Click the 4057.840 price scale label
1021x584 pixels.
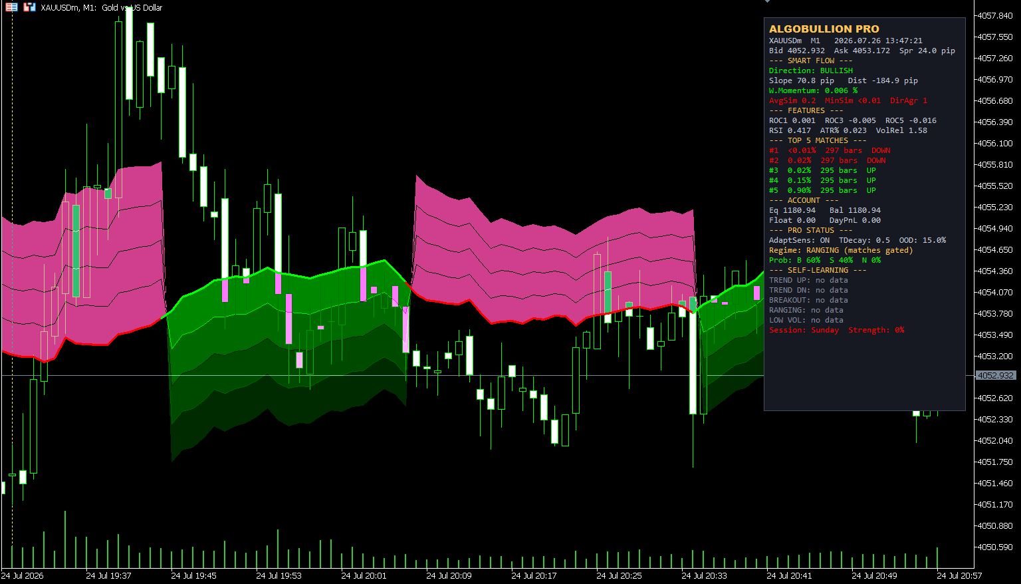[x=995, y=15]
